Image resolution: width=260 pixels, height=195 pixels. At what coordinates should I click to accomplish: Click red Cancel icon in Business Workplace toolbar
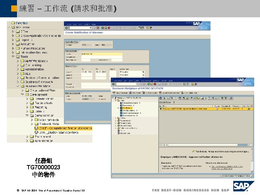(155, 84)
